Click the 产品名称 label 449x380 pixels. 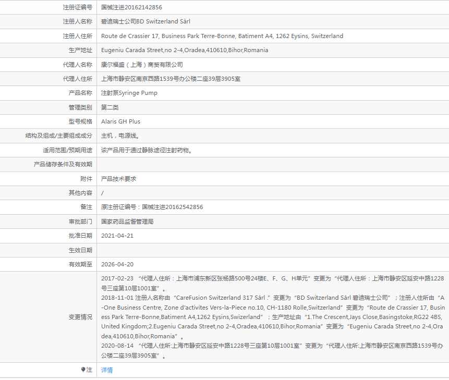coord(80,93)
